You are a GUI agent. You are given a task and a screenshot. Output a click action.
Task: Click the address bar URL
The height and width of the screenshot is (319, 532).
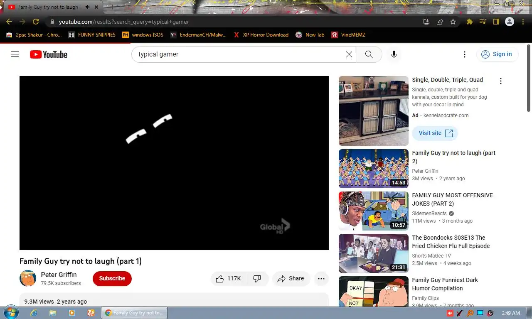coord(124,22)
